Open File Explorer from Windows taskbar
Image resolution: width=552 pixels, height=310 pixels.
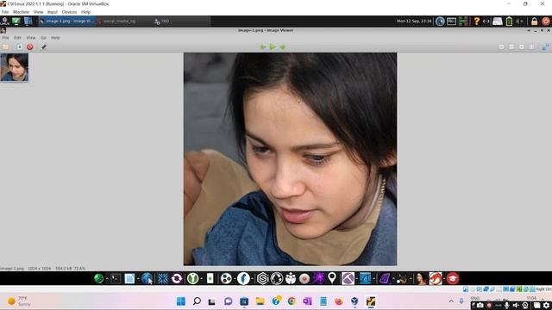pyautogui.click(x=260, y=301)
